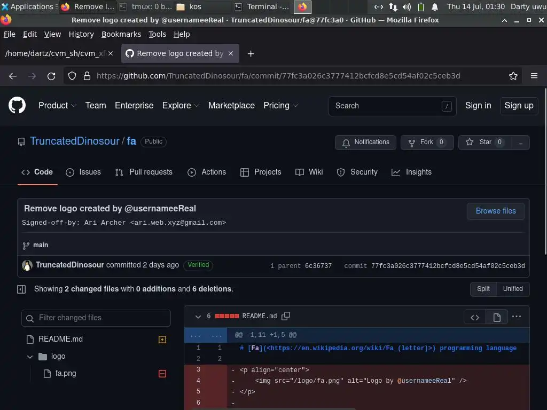Click the Verified signature badge
547x410 pixels.
click(x=198, y=265)
